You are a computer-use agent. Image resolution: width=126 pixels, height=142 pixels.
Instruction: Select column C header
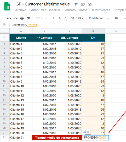pyautogui.click(x=69, y=31)
